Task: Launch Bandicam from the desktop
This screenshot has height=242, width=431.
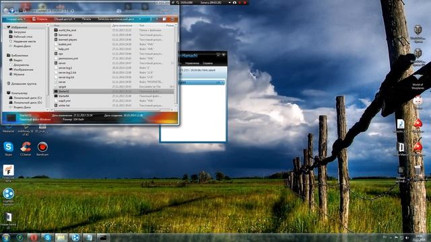Action: (42, 149)
